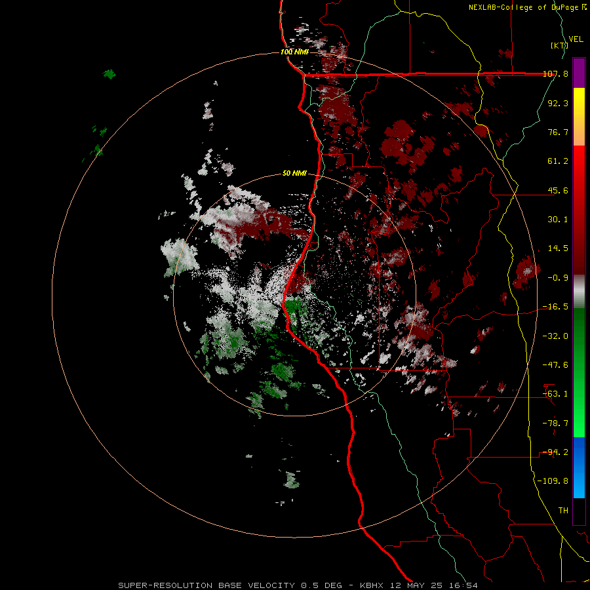Click the 0.5 DEG elevation text
The height and width of the screenshot is (590, 590).
click(x=321, y=585)
